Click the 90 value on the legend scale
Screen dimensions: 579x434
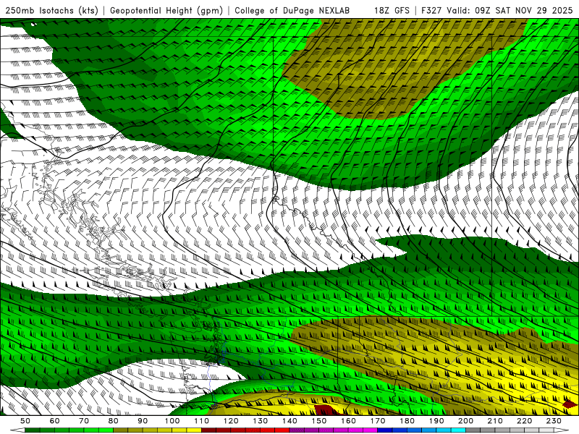point(143,421)
